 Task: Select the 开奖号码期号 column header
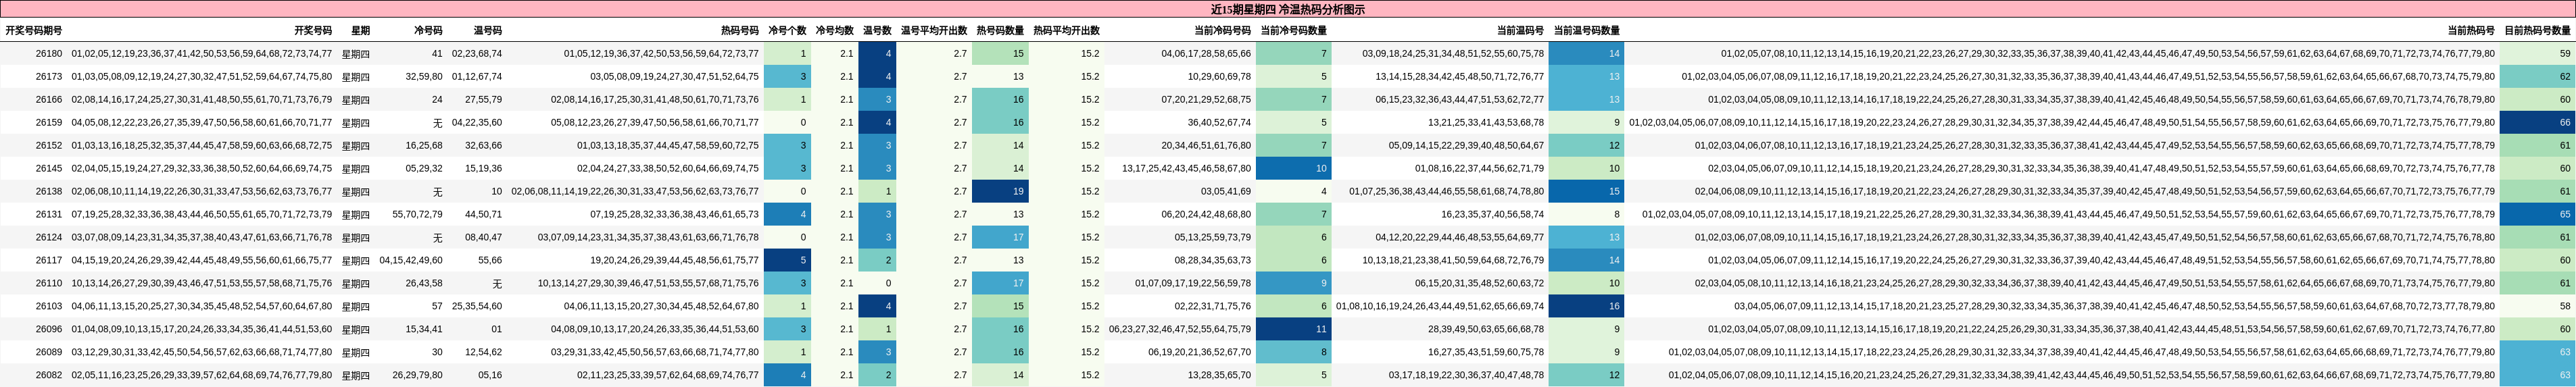point(33,31)
